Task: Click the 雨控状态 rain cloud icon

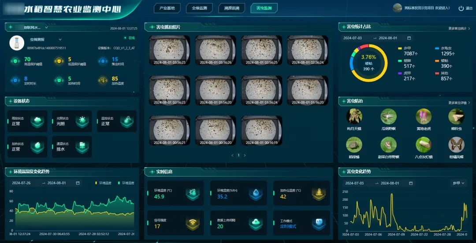Action: (x=38, y=121)
